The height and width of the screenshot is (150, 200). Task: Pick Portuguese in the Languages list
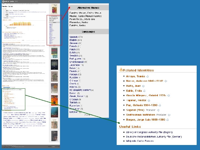[x=75, y=59]
